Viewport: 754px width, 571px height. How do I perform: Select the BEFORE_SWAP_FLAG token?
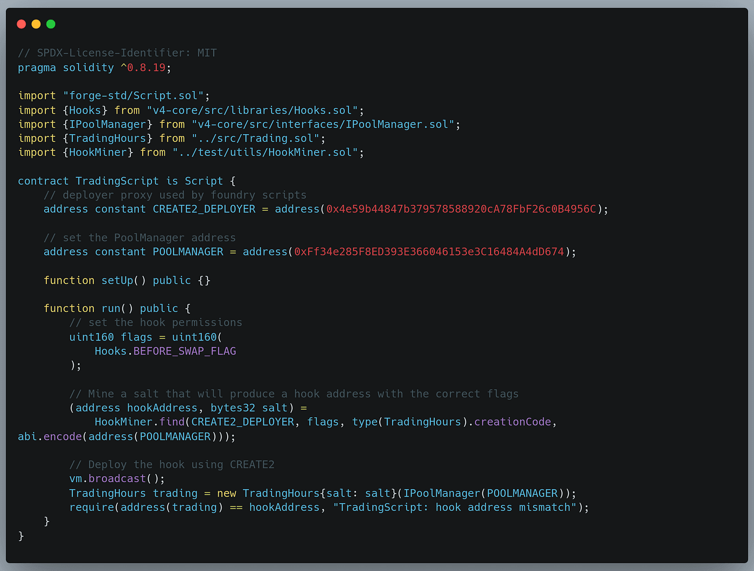coord(185,351)
